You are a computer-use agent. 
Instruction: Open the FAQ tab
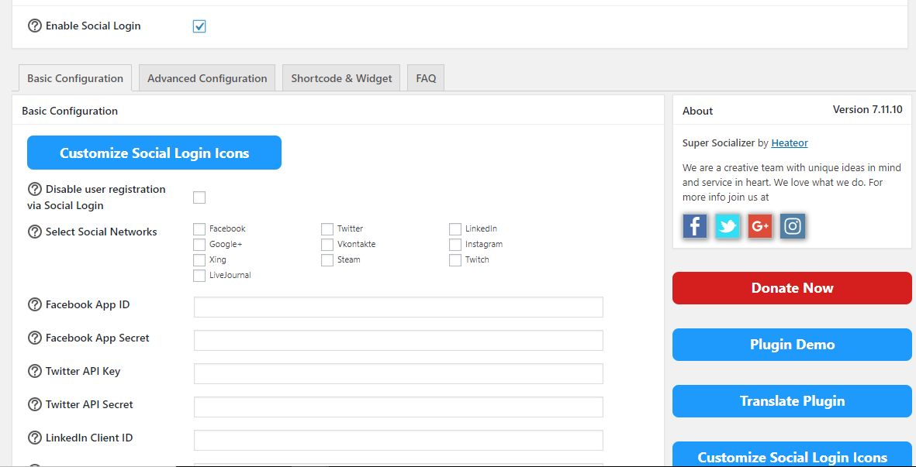coord(425,77)
